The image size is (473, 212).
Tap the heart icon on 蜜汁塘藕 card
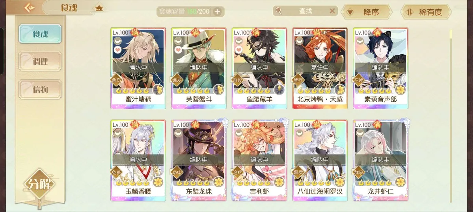[x=117, y=50]
